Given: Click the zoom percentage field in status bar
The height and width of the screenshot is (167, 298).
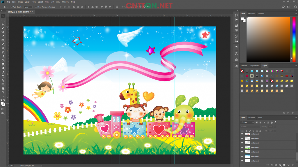Looking at the screenshot, I should pyautogui.click(x=10, y=166).
